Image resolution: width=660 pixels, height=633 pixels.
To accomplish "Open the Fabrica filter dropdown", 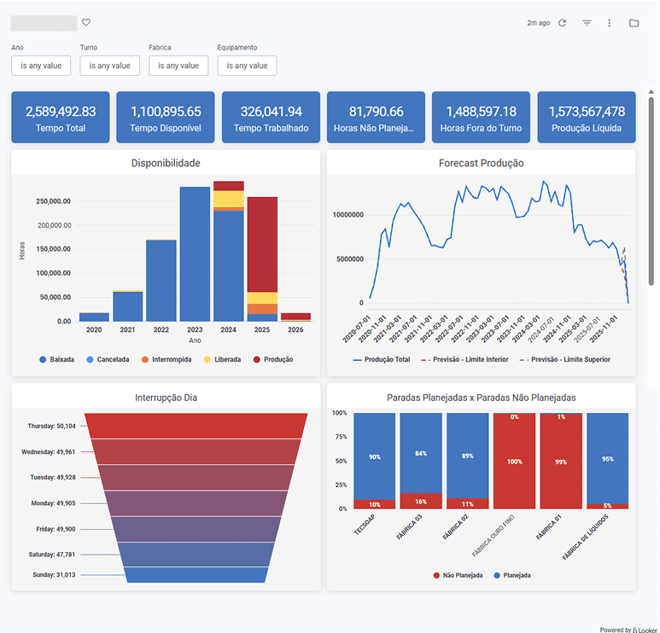I will pos(178,66).
